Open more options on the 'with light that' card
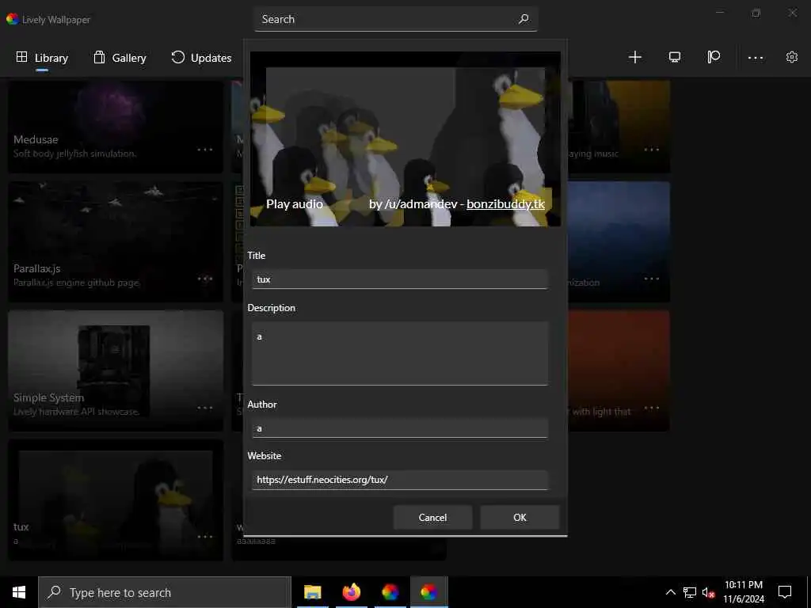 pos(652,408)
